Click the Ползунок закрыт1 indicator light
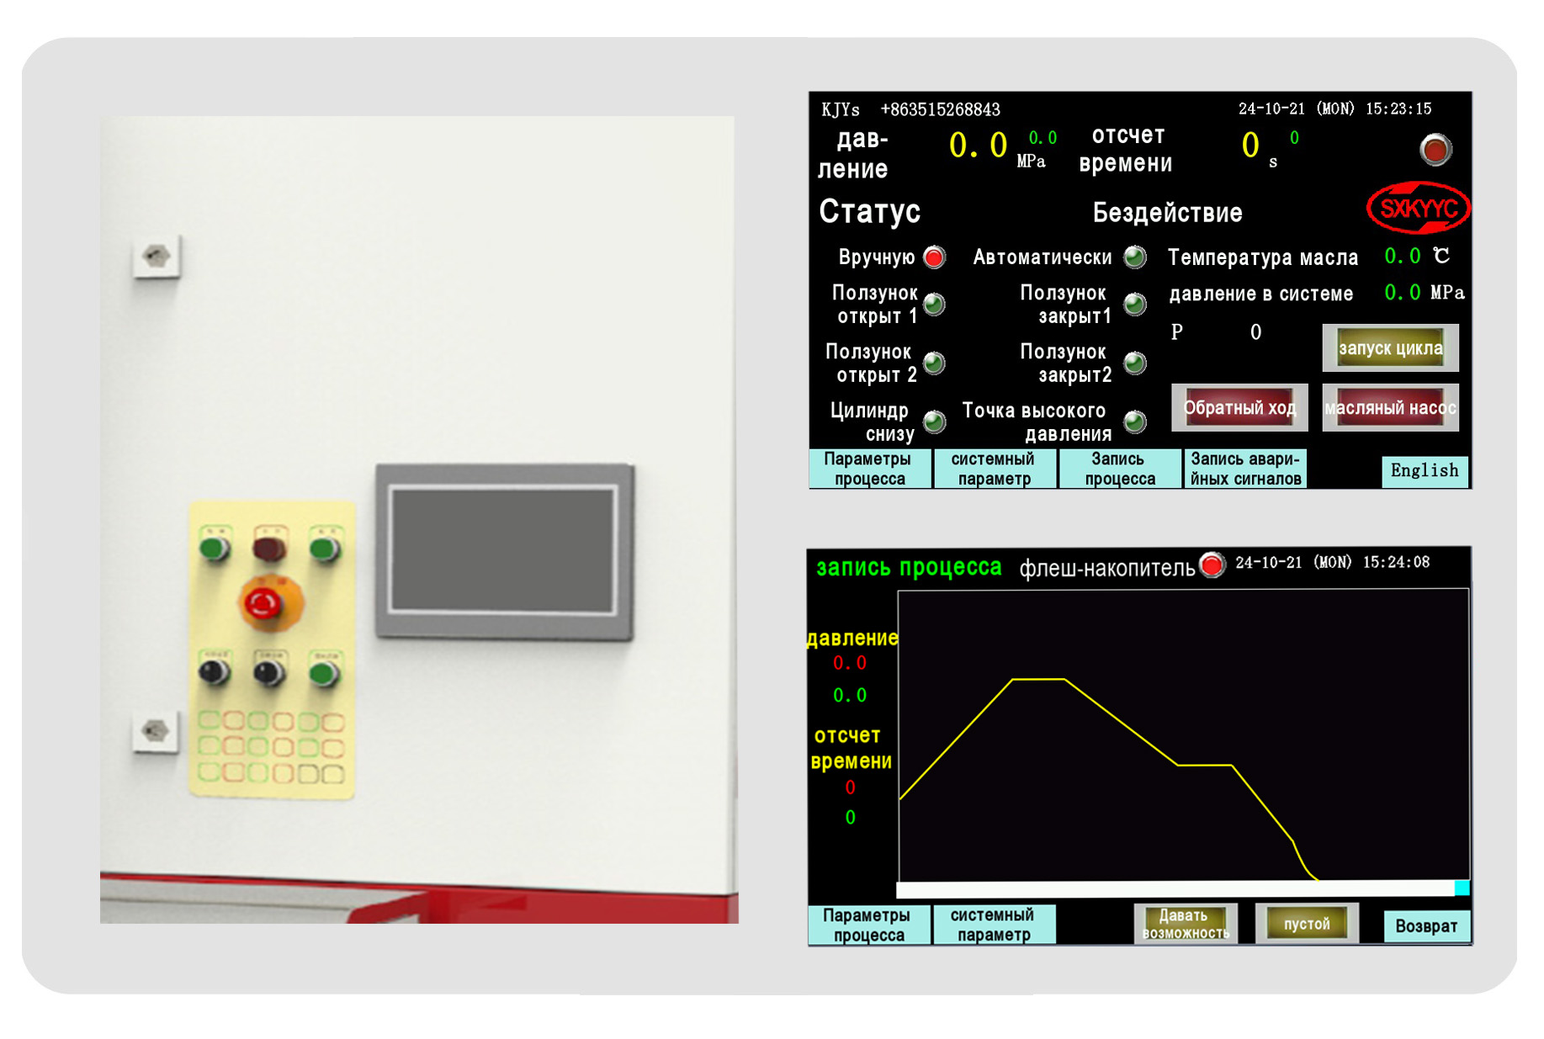The width and height of the screenshot is (1544, 1039). (x=1135, y=304)
